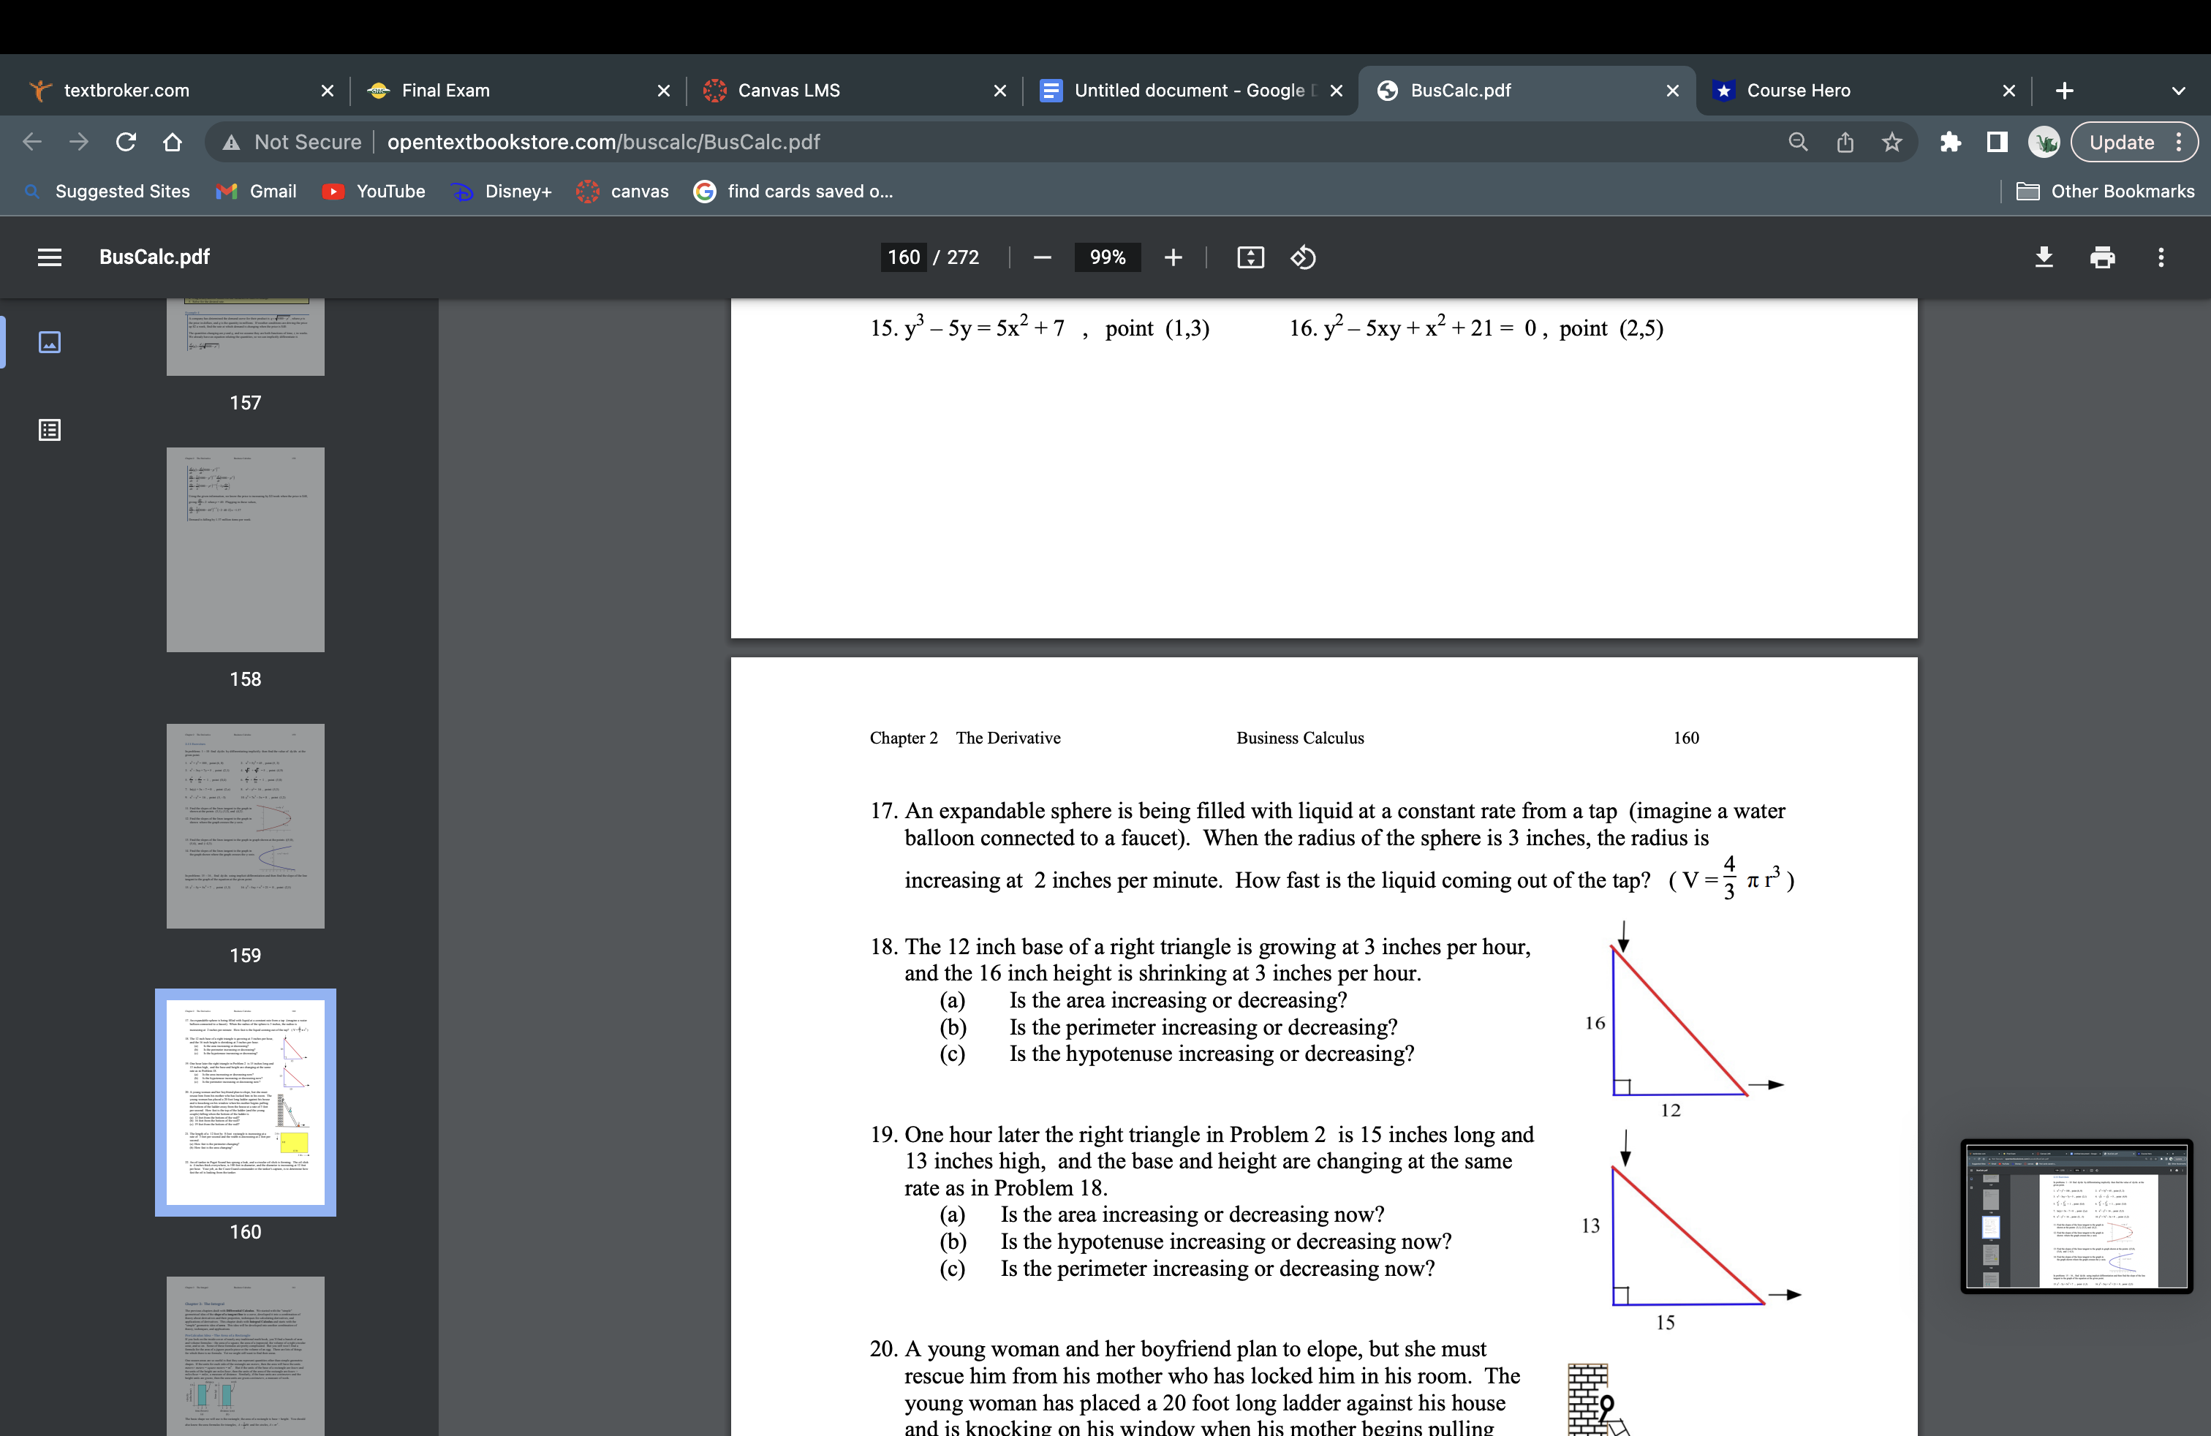
Task: Click the Update button
Action: point(2124,141)
